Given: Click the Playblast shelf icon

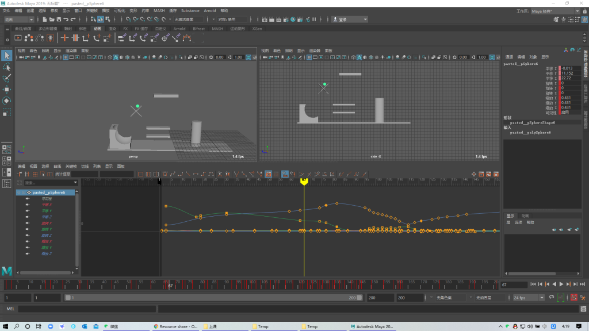Looking at the screenshot, I should click(x=18, y=37).
